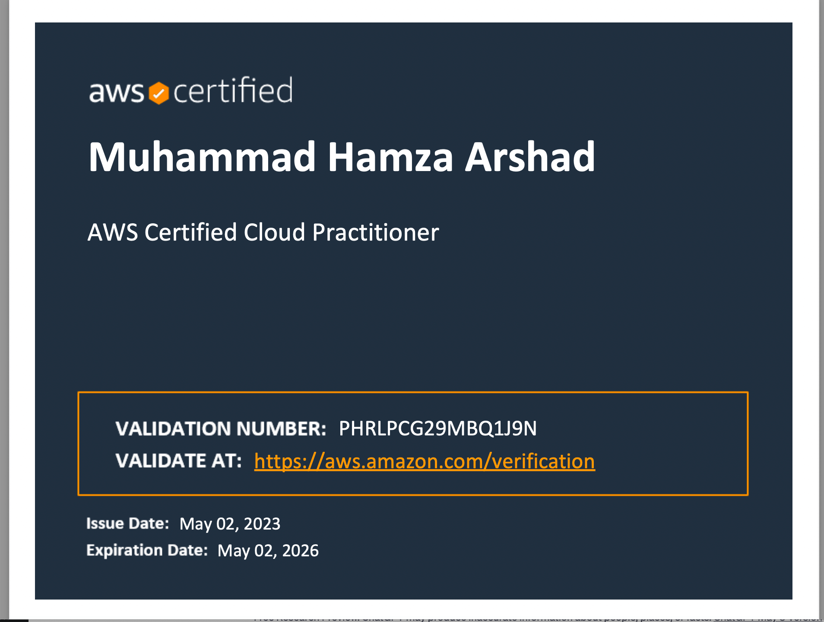The height and width of the screenshot is (622, 824).
Task: Click the "Expiration Date:" label
Action: click(x=147, y=550)
